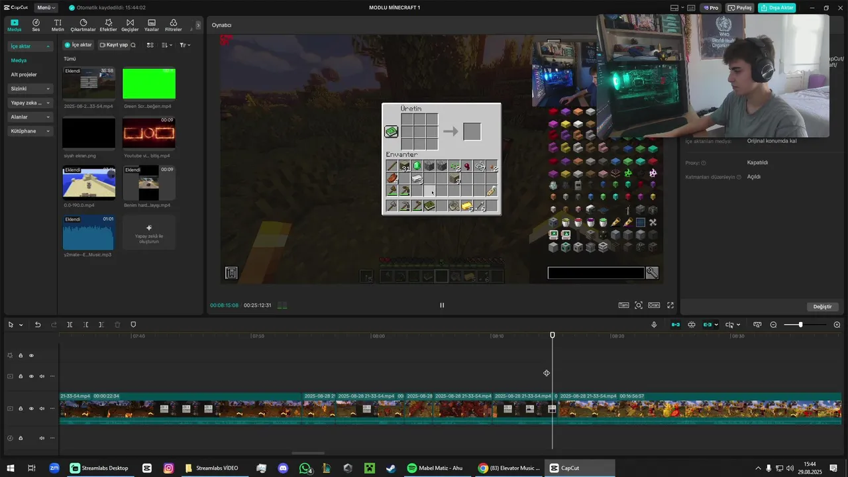848x477 pixels.
Task: Click the Paylaş share button
Action: coord(739,8)
